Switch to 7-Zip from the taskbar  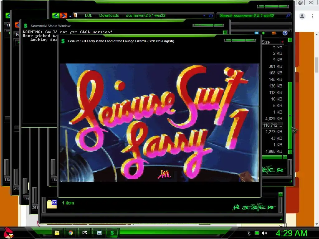pos(85,233)
